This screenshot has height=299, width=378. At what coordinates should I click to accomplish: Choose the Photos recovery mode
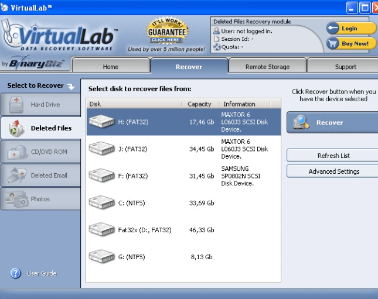(x=41, y=199)
